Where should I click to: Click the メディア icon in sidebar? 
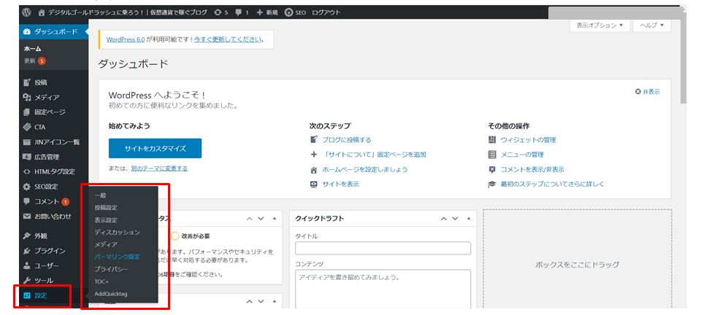point(27,97)
